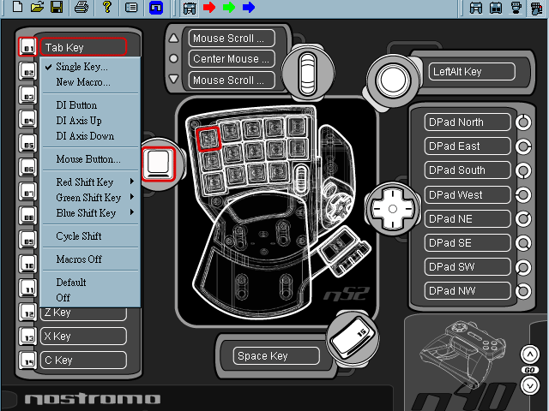The image size is (549, 411).
Task: Click the blue square Nostromo logo icon
Action: coord(156,8)
